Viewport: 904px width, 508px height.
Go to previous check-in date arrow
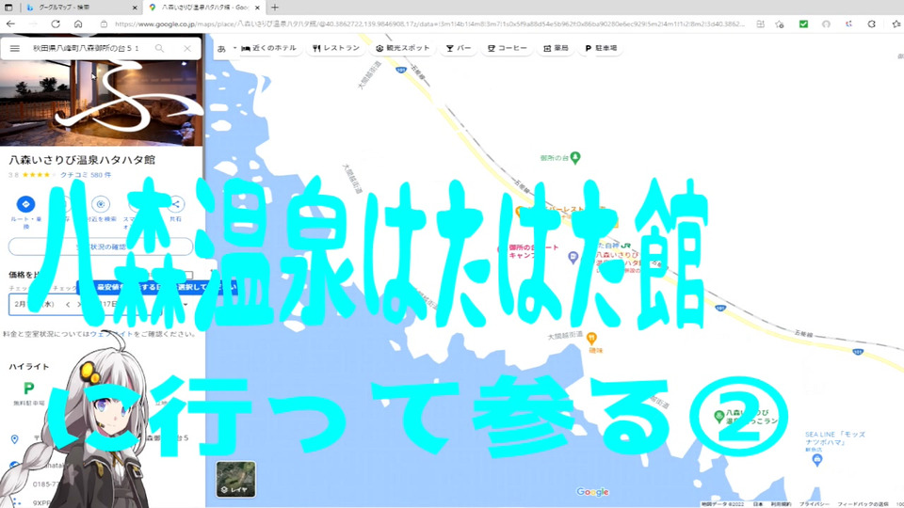pos(68,304)
